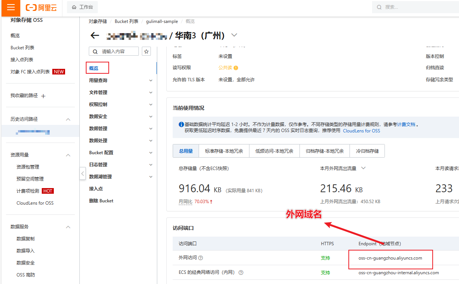Collapse the 历史访问路径 section

68,119
